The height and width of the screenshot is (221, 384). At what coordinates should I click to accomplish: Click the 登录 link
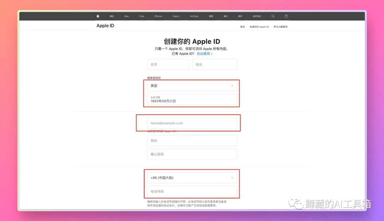coord(242,27)
